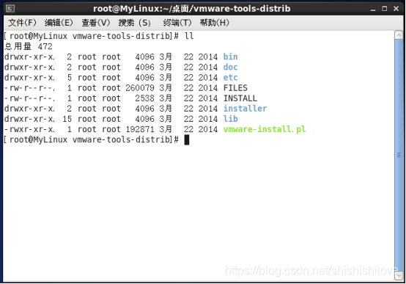Click the cursor at last prompt

pos(187,139)
